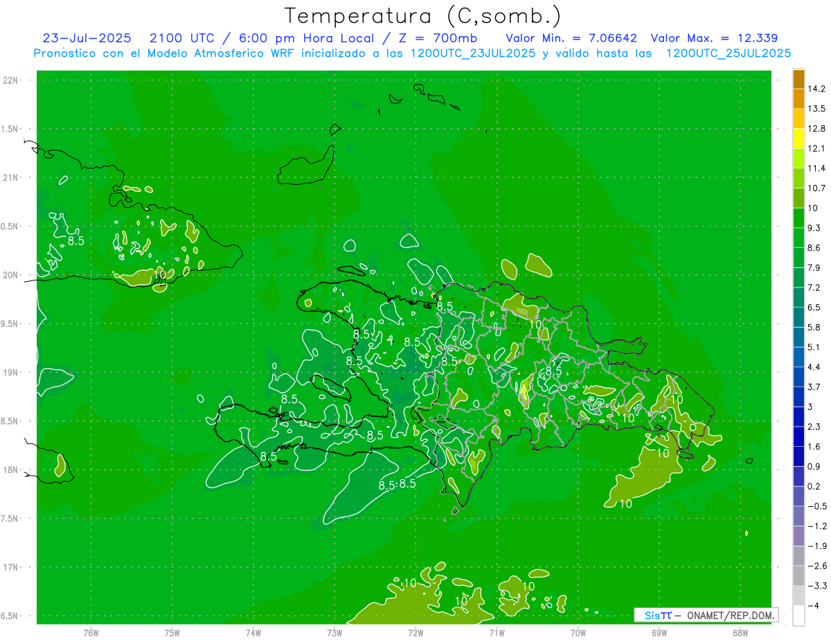
Task: Click the '7.9' colorbar value
Action: (814, 267)
